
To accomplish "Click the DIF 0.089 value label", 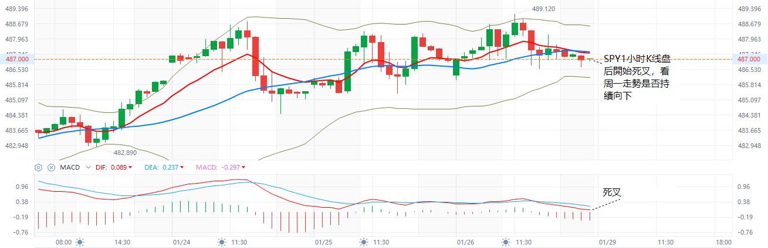I will [114, 167].
